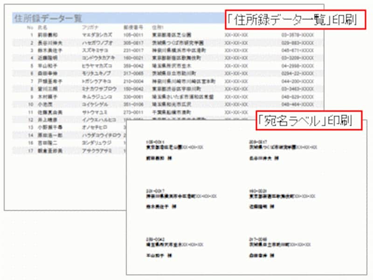This screenshot has width=373, height=280.
Task: Select the 近藤隆明 様 addressee on the label sheet
Action: pyautogui.click(x=262, y=206)
